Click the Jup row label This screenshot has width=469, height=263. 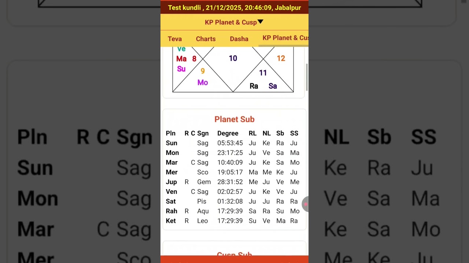[x=171, y=182]
